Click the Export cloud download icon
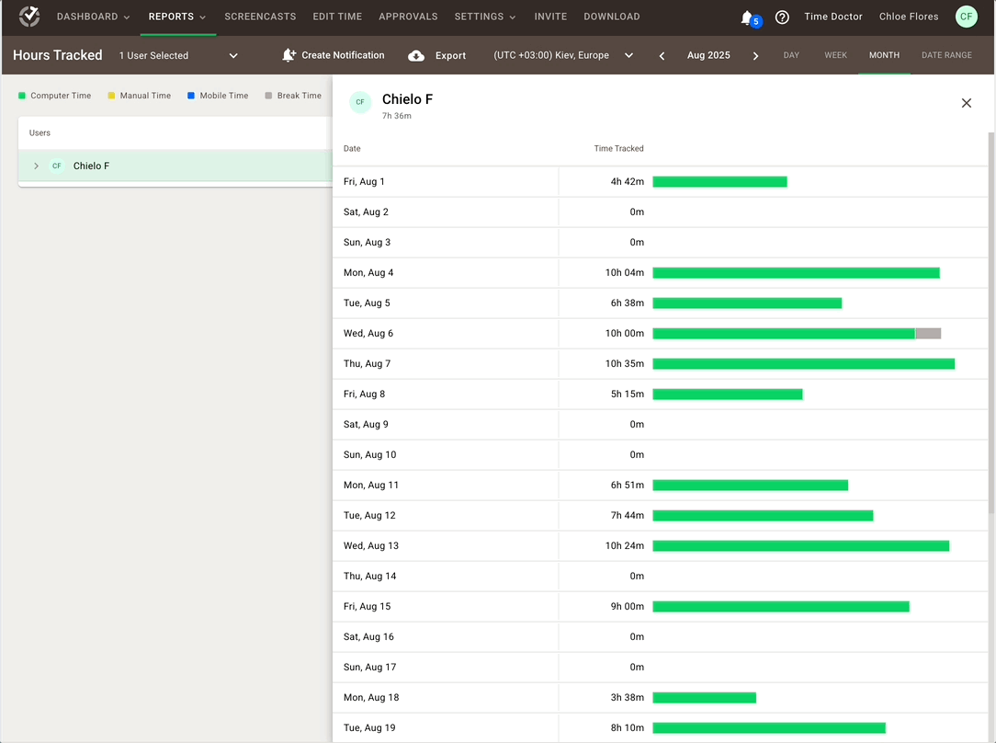 coord(416,56)
